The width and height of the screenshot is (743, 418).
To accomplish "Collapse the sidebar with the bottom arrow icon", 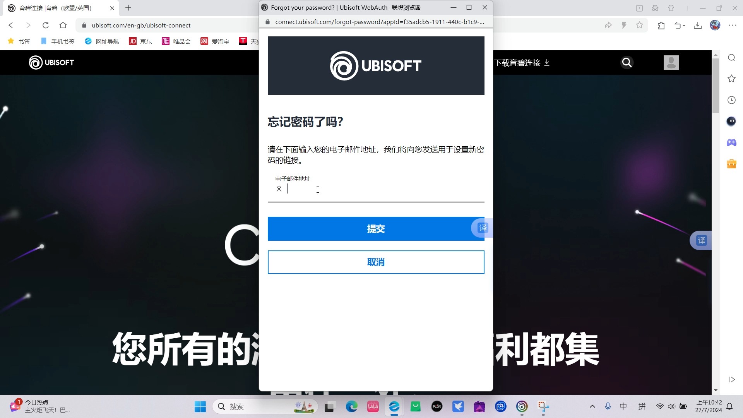I will (x=731, y=379).
